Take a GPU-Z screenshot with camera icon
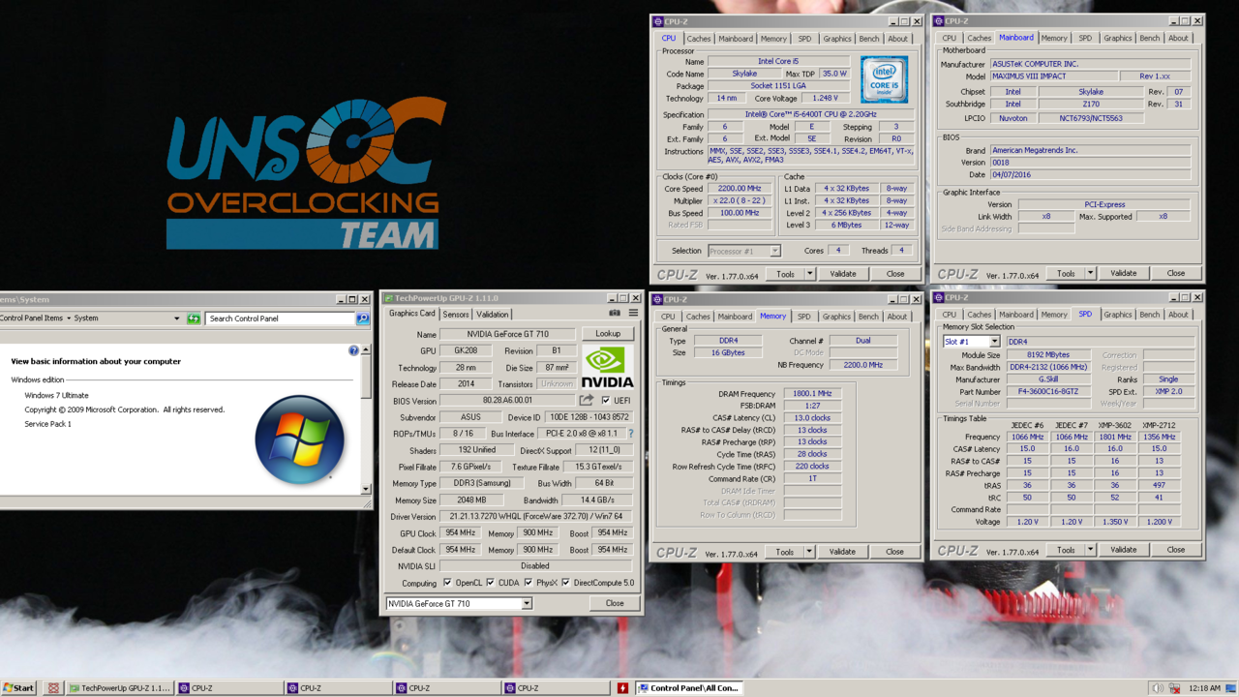The image size is (1239, 697). pos(614,314)
